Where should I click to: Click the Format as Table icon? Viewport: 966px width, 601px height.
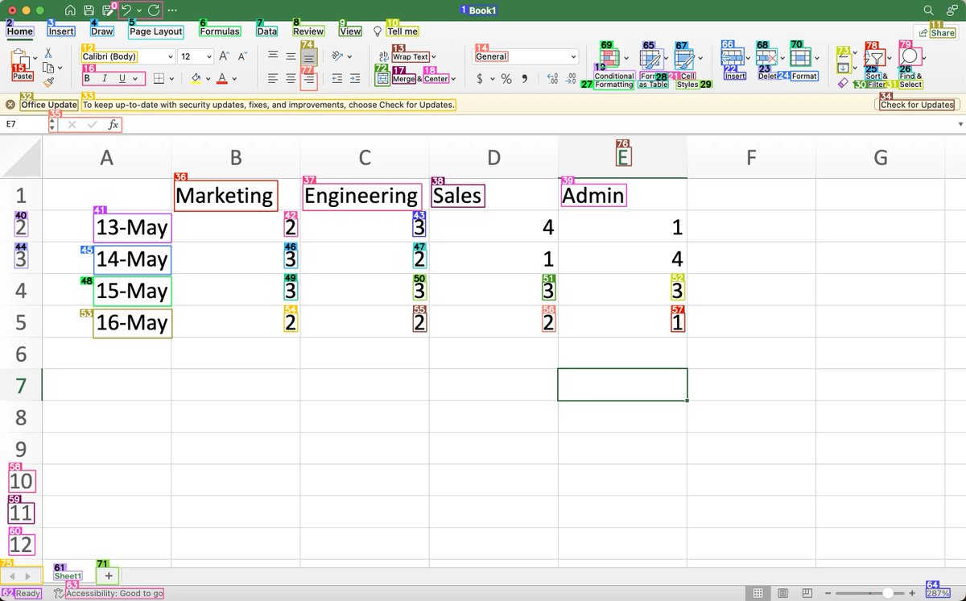pos(649,59)
